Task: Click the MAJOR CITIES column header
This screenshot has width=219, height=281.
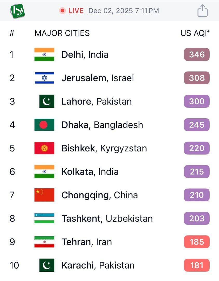Action: click(x=62, y=33)
